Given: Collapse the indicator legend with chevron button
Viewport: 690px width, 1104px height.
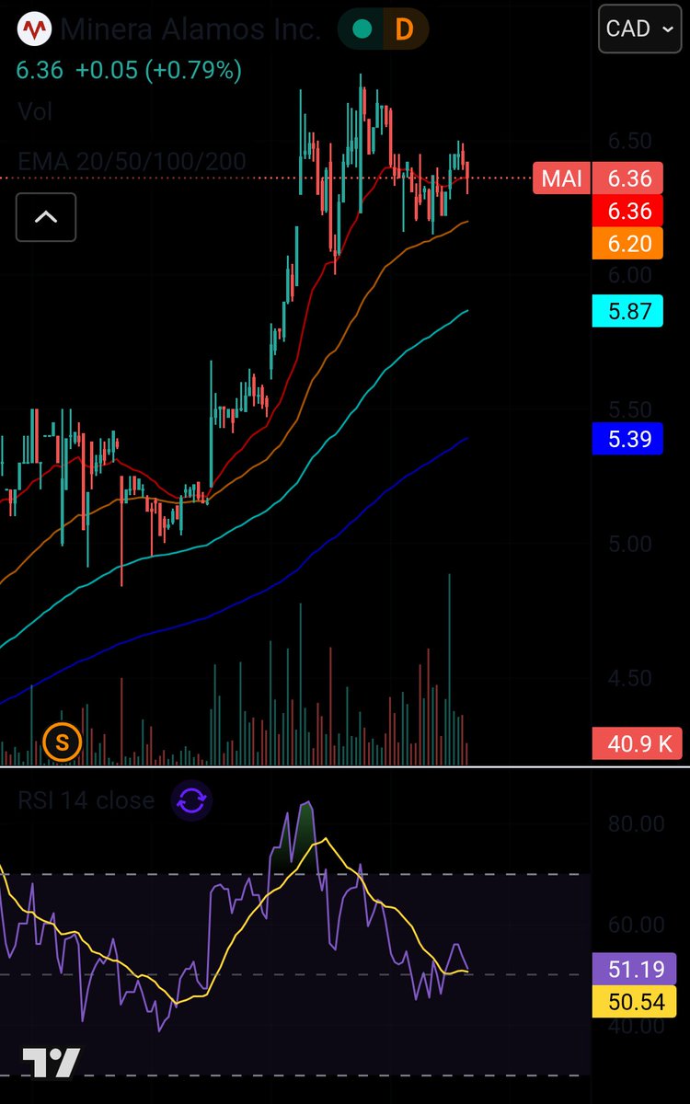Looking at the screenshot, I should pos(46,218).
